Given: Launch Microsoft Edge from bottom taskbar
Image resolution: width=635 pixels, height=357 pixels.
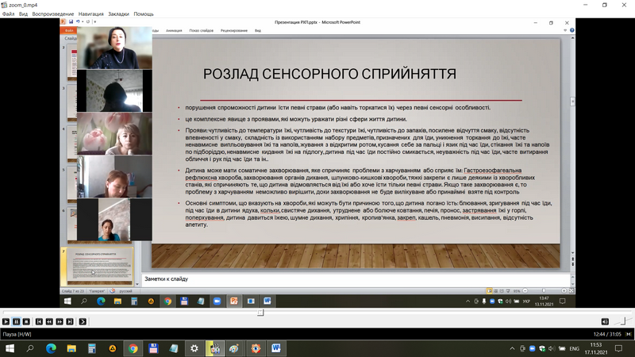Looking at the screenshot, I should click(51, 348).
